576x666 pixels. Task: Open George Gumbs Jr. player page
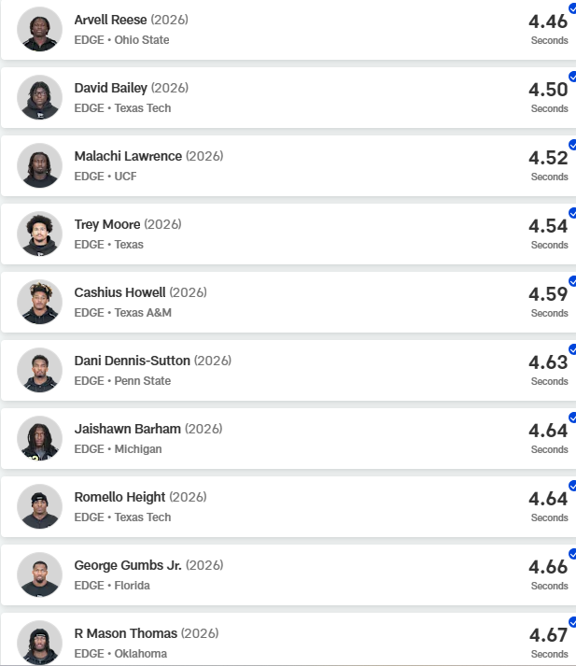tap(128, 565)
